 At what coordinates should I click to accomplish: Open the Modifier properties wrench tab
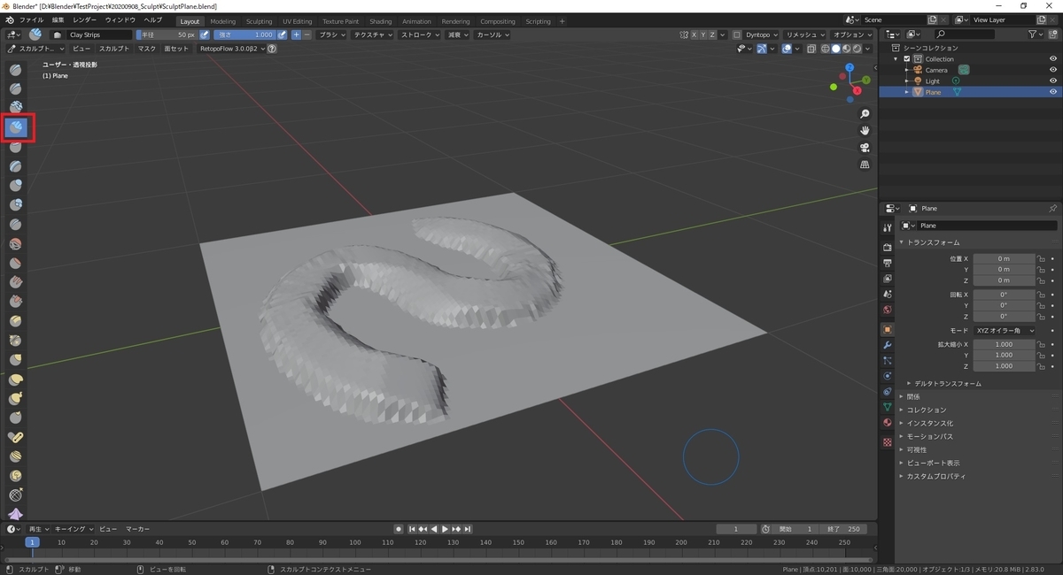(888, 344)
